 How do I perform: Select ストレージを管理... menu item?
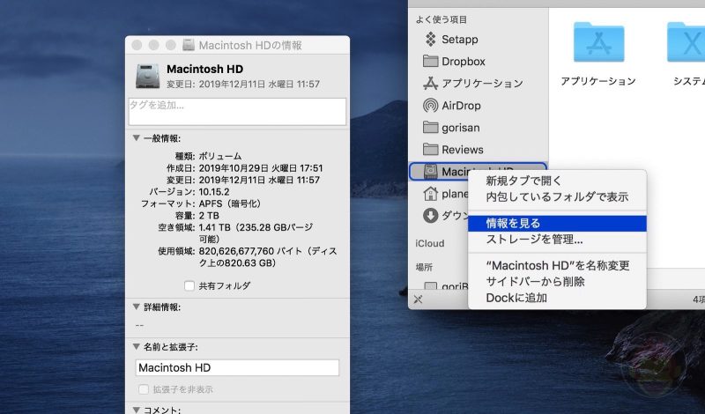coord(557,240)
